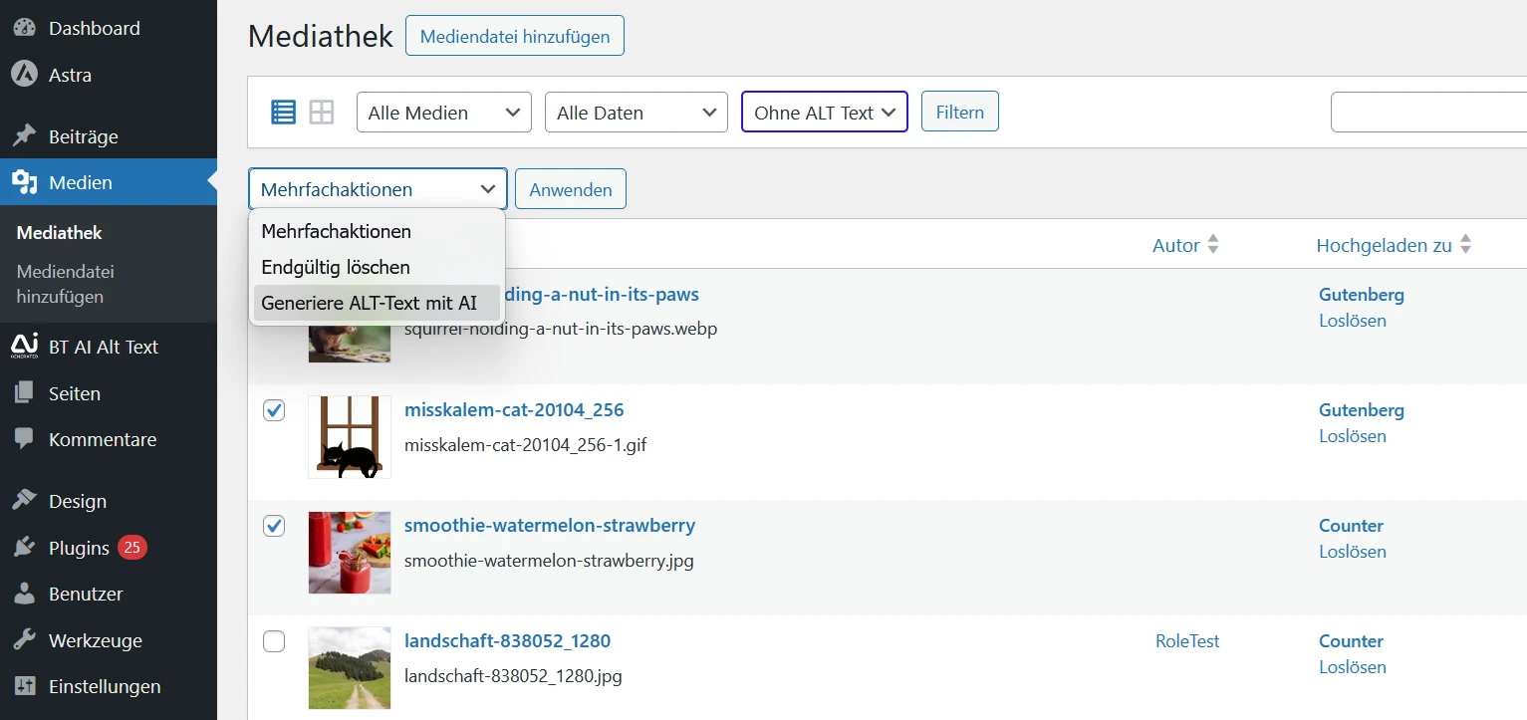Click the Astra logo icon
Image resolution: width=1527 pixels, height=720 pixels.
[25, 75]
